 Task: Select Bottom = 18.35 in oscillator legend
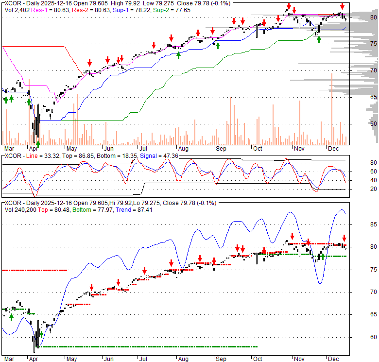point(117,156)
